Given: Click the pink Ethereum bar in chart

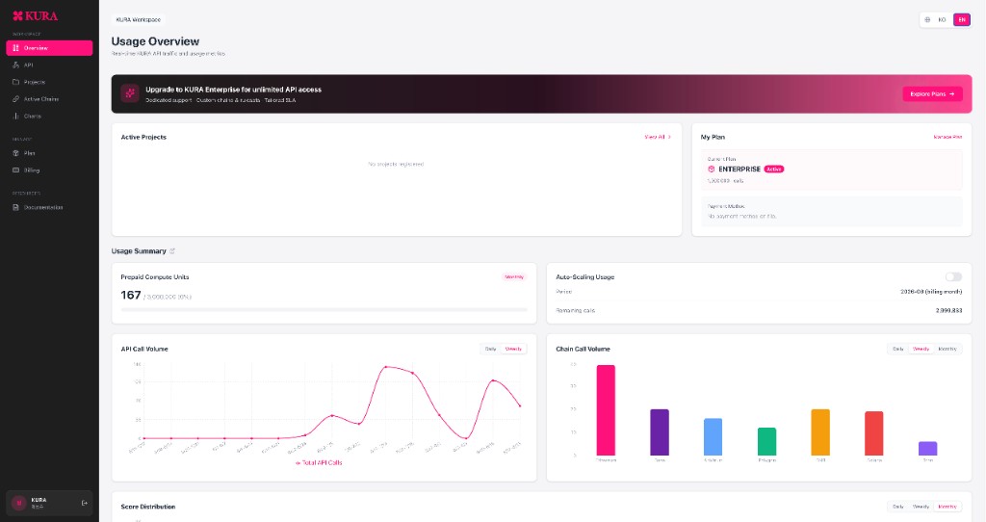Looking at the screenshot, I should [x=606, y=410].
